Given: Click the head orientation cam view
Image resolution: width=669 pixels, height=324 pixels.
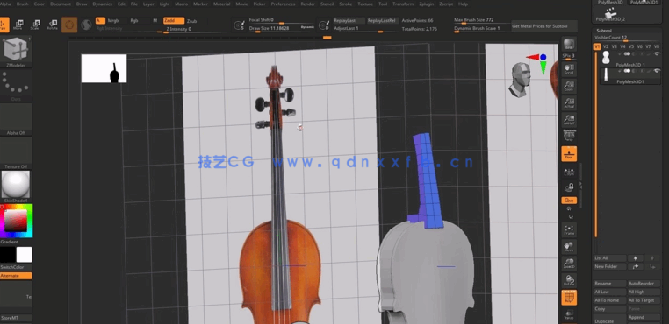Looking at the screenshot, I should 519,80.
